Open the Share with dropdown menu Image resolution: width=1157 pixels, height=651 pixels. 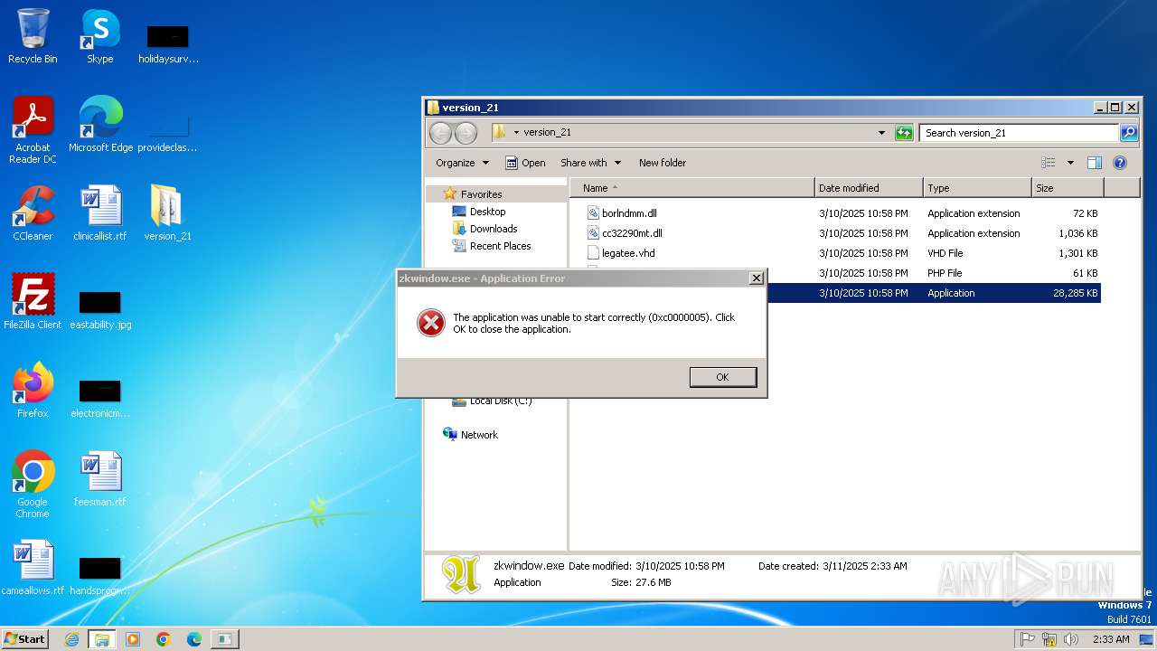click(x=591, y=163)
